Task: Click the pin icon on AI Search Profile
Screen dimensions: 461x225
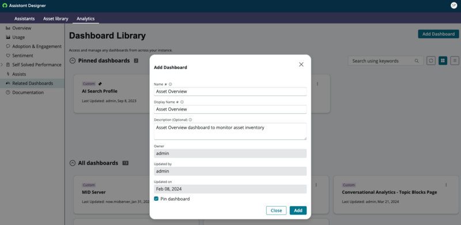Action: tap(100, 83)
